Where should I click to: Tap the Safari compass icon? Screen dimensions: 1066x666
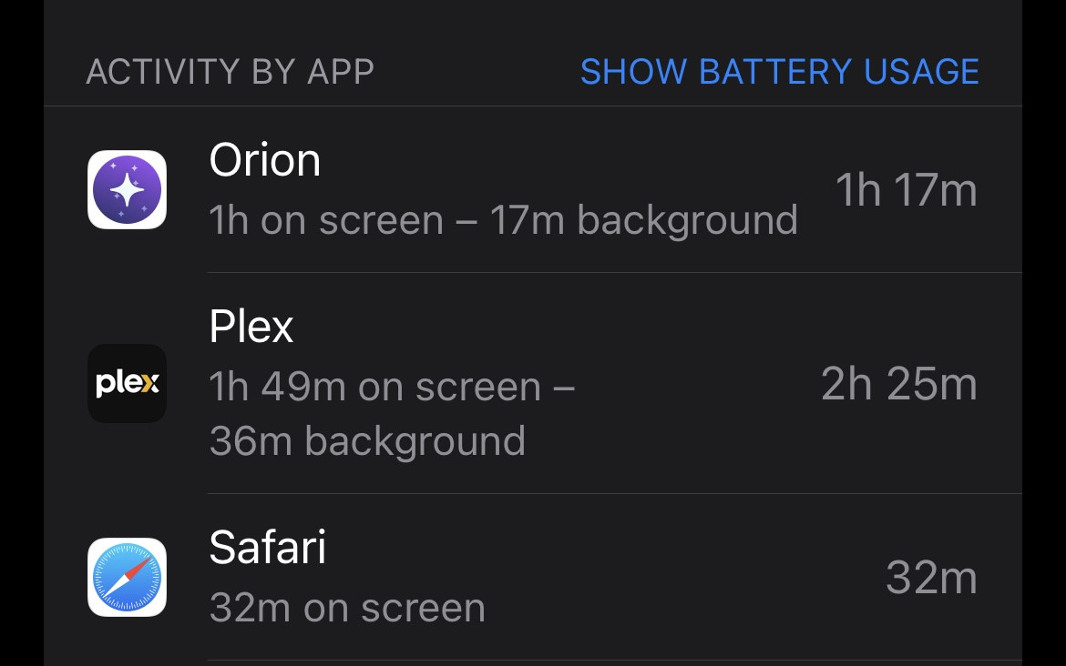click(x=127, y=577)
